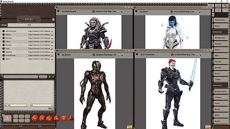This screenshot has width=230, height=129.
Task: Roll the d20 die
Action: tap(35, 118)
